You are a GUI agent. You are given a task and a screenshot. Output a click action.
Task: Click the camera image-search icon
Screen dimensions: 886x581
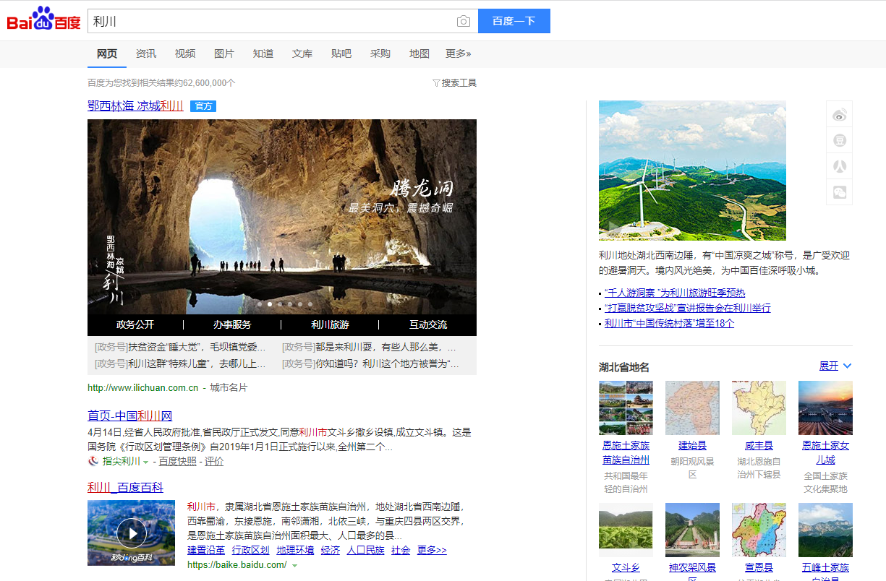(464, 22)
